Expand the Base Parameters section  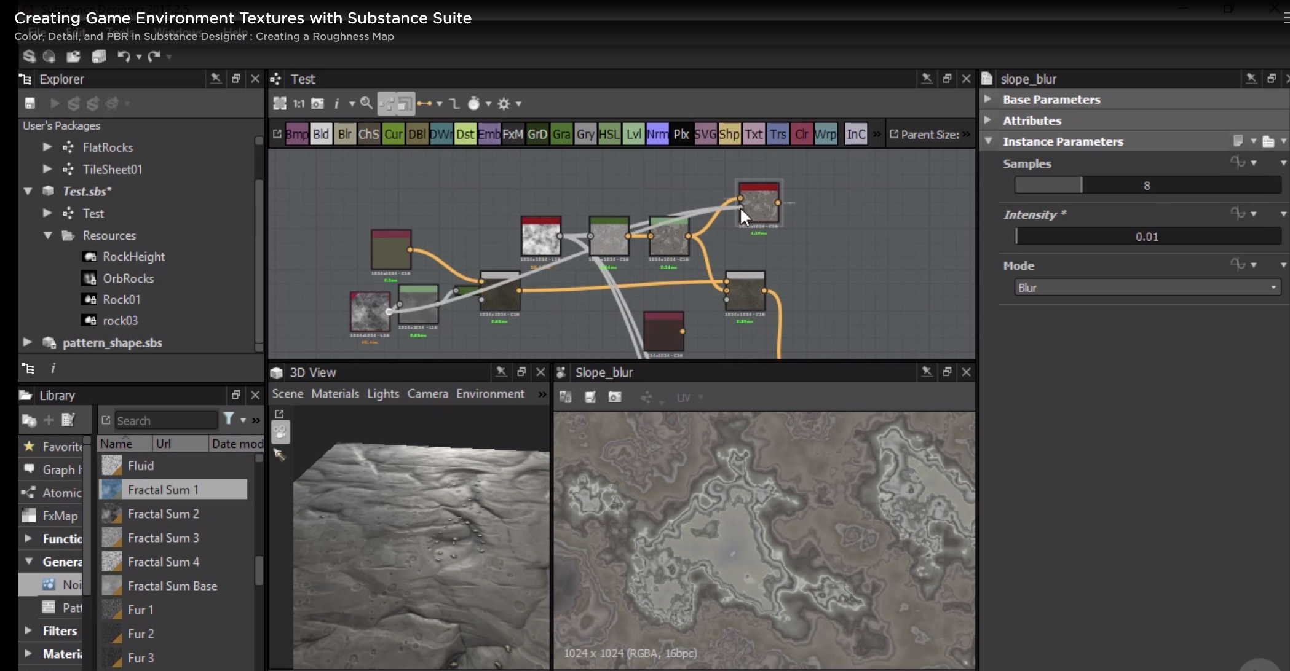987,99
